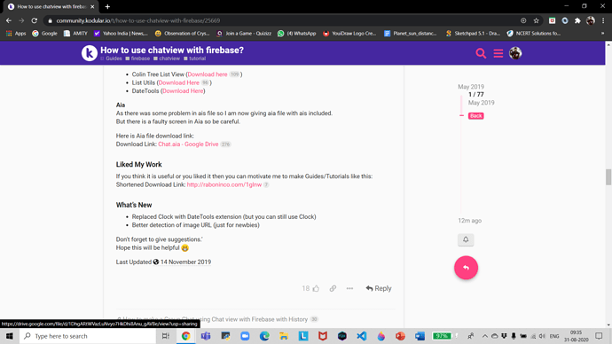Image resolution: width=612 pixels, height=344 pixels.
Task: Open Group Chat with History related link
Action: [x=215, y=319]
